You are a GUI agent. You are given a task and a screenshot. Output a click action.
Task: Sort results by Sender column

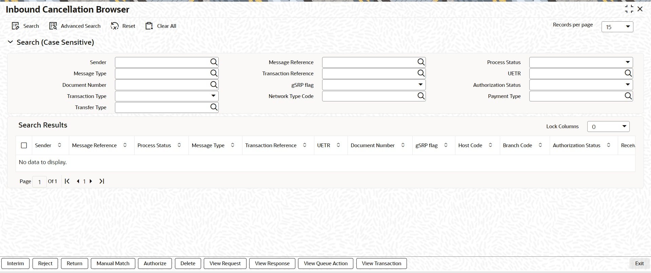coord(60,145)
